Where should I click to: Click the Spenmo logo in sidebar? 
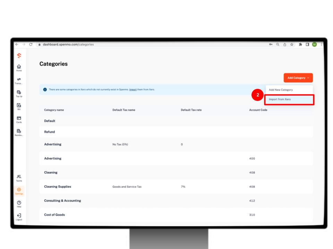[x=19, y=56]
